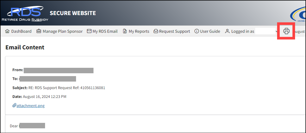The image size is (306, 133).
Task: Click the inbox tray icon for Request Support
Action: click(x=156, y=31)
